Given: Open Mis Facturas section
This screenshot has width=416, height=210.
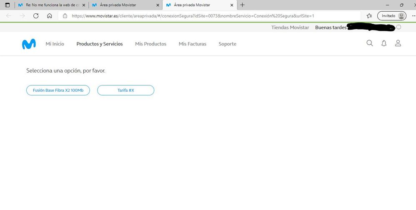Looking at the screenshot, I should [192, 44].
